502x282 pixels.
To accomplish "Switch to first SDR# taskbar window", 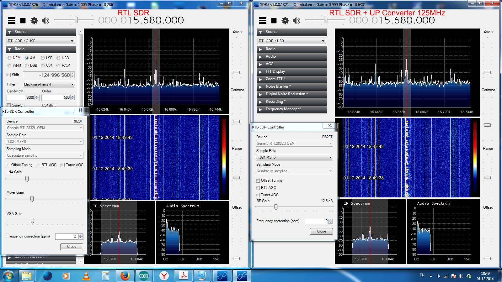I will (222, 276).
